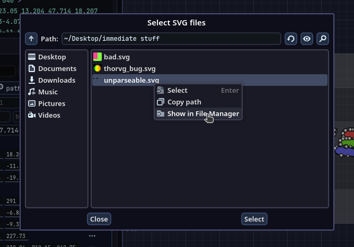This screenshot has width=354, height=247.
Task: Choose Show in File Manager
Action: (202, 113)
